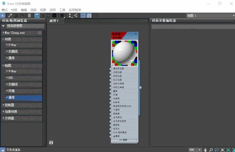235x152 pixels.
Task: Toggle checker background in preview
Action: [x=54, y=15]
